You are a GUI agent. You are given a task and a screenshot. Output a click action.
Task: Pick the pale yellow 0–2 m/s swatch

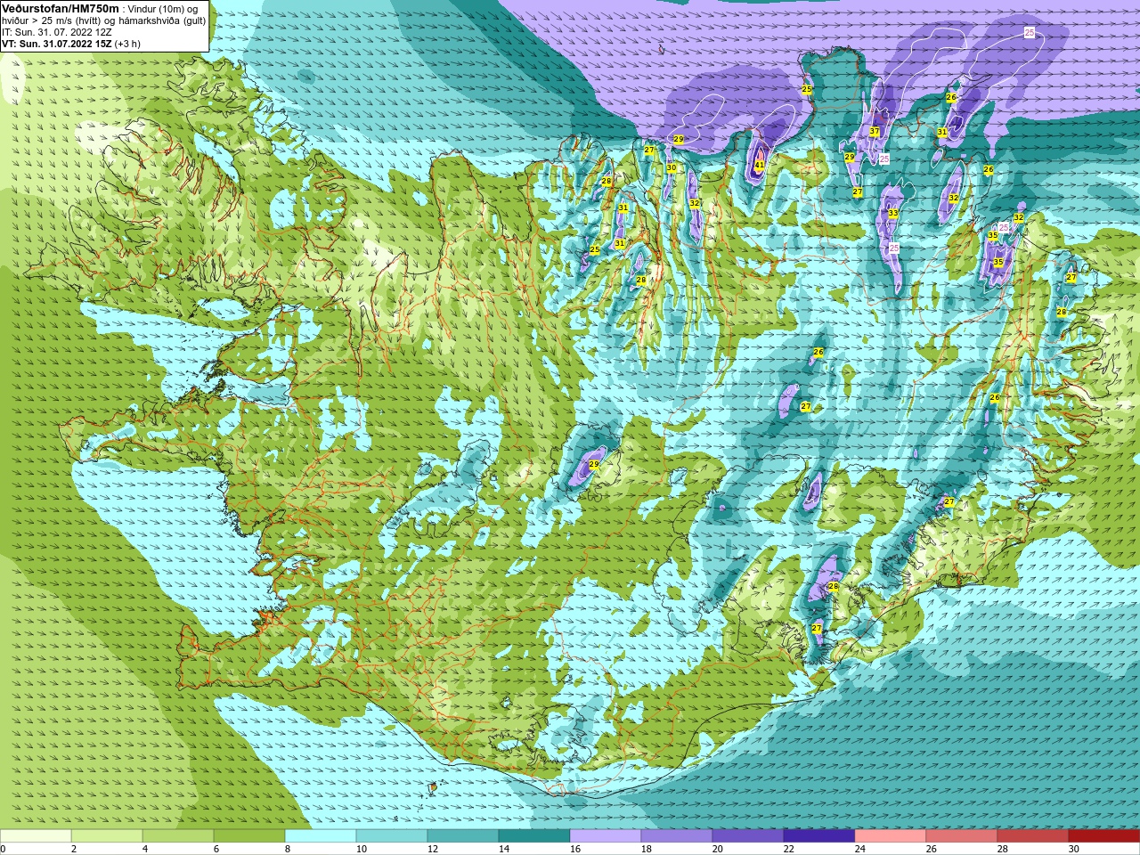(x=36, y=836)
